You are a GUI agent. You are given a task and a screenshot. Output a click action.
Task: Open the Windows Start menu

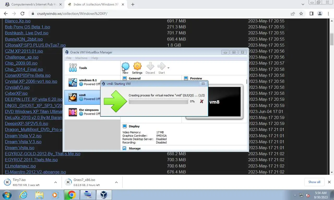[7, 195]
